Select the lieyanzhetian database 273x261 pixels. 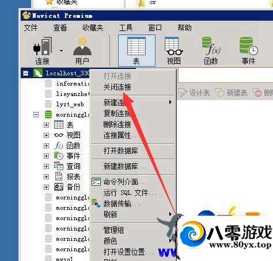pyautogui.click(x=73, y=94)
